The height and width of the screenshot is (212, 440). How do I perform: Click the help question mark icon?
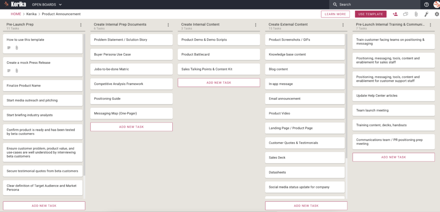click(427, 4)
